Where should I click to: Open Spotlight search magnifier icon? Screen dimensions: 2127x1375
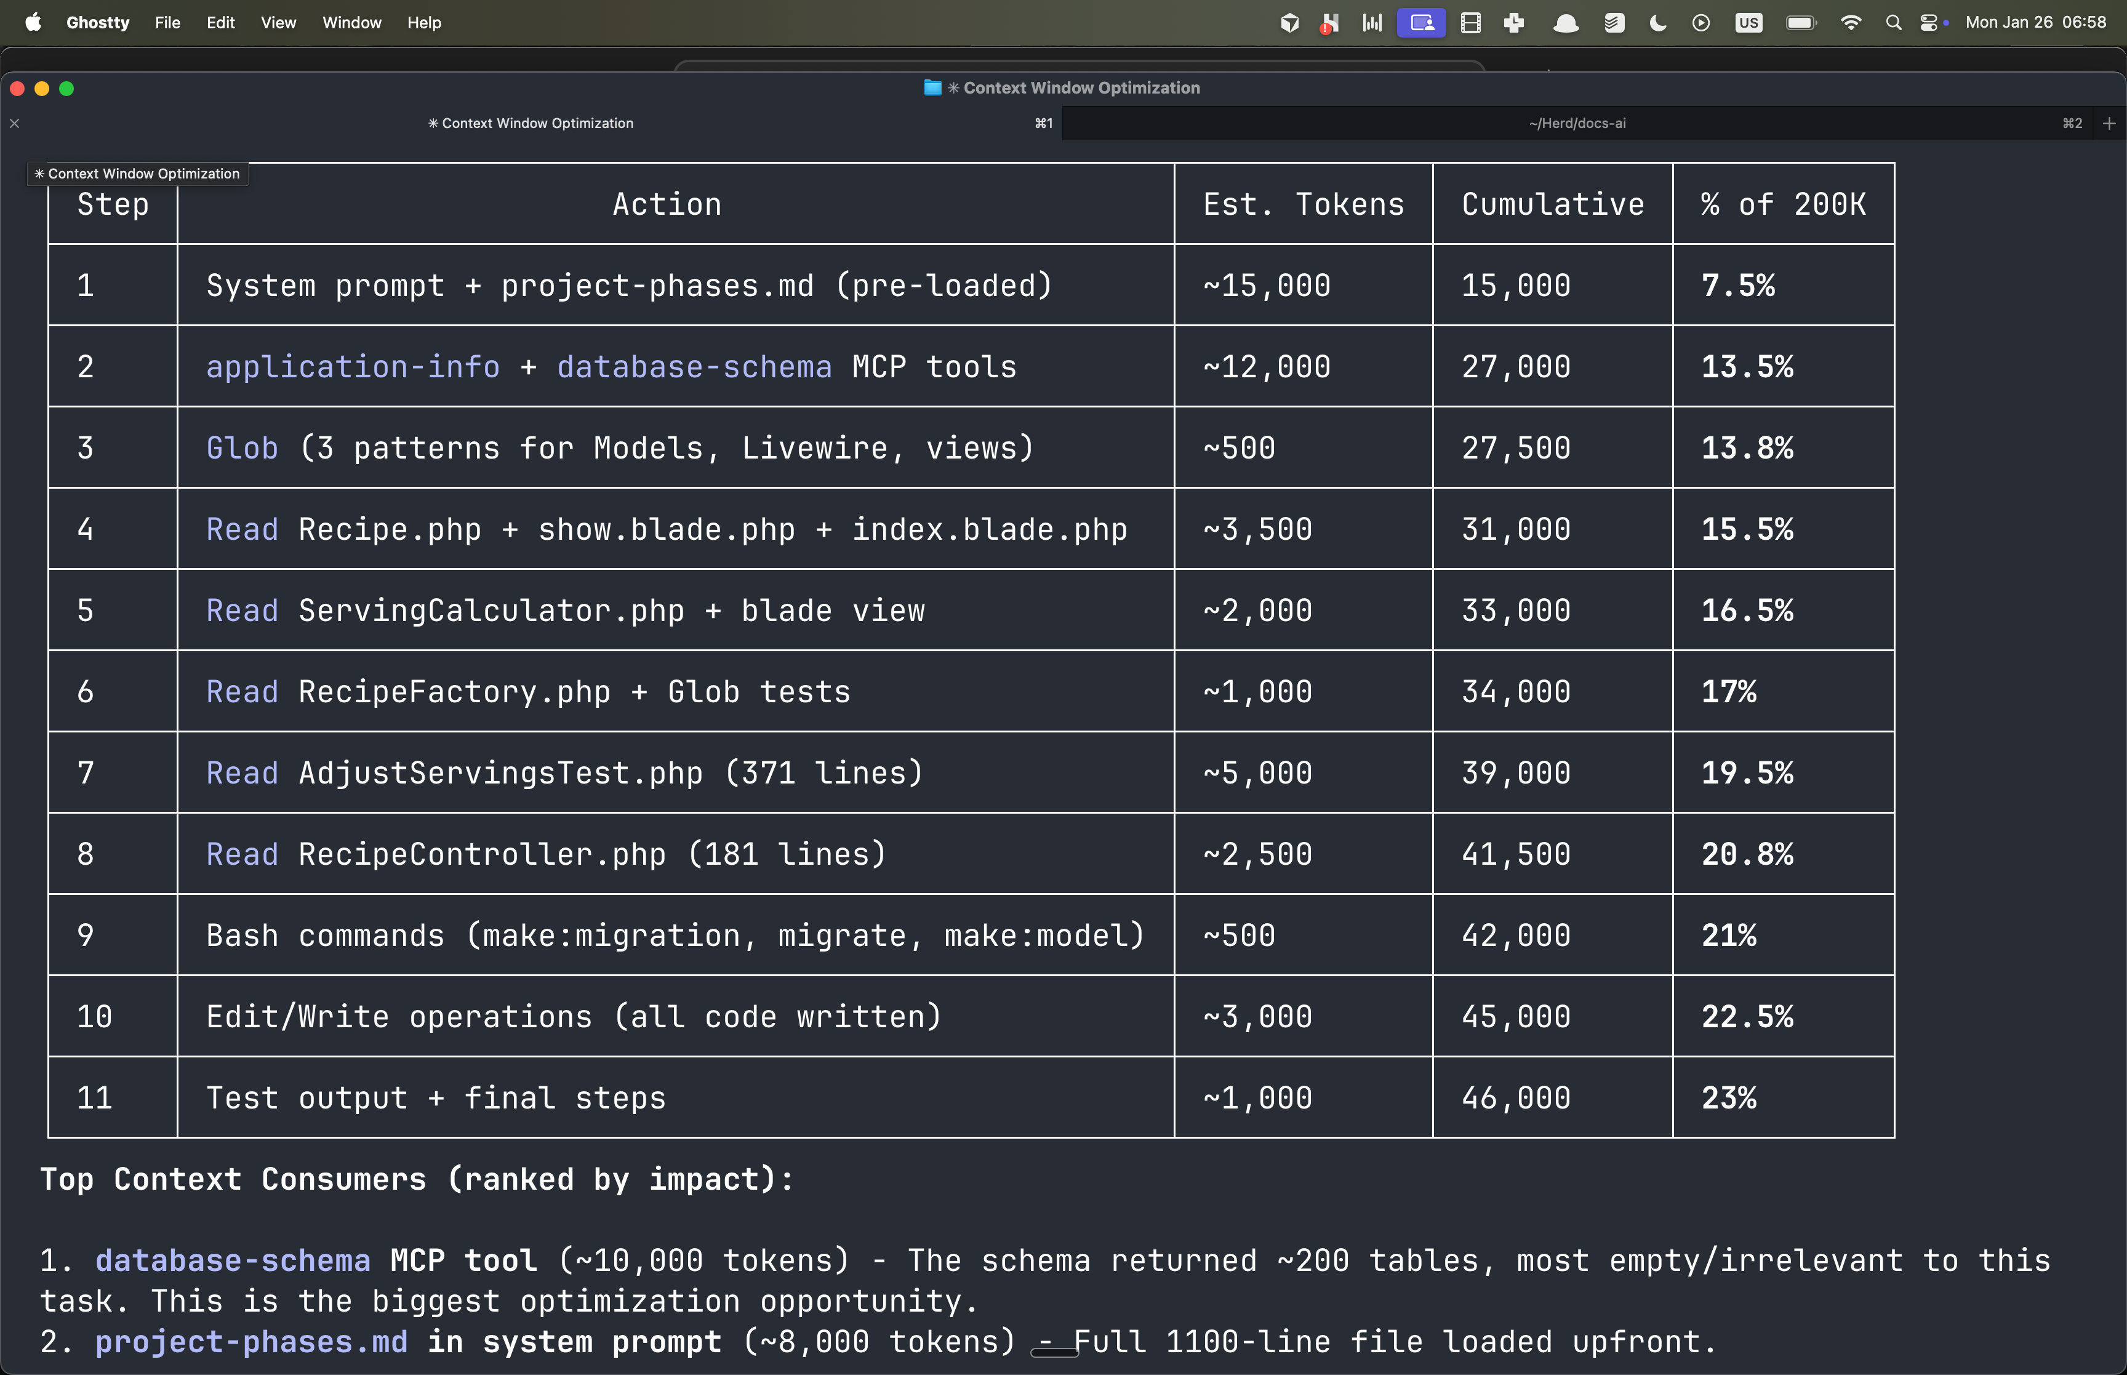[x=1893, y=23]
